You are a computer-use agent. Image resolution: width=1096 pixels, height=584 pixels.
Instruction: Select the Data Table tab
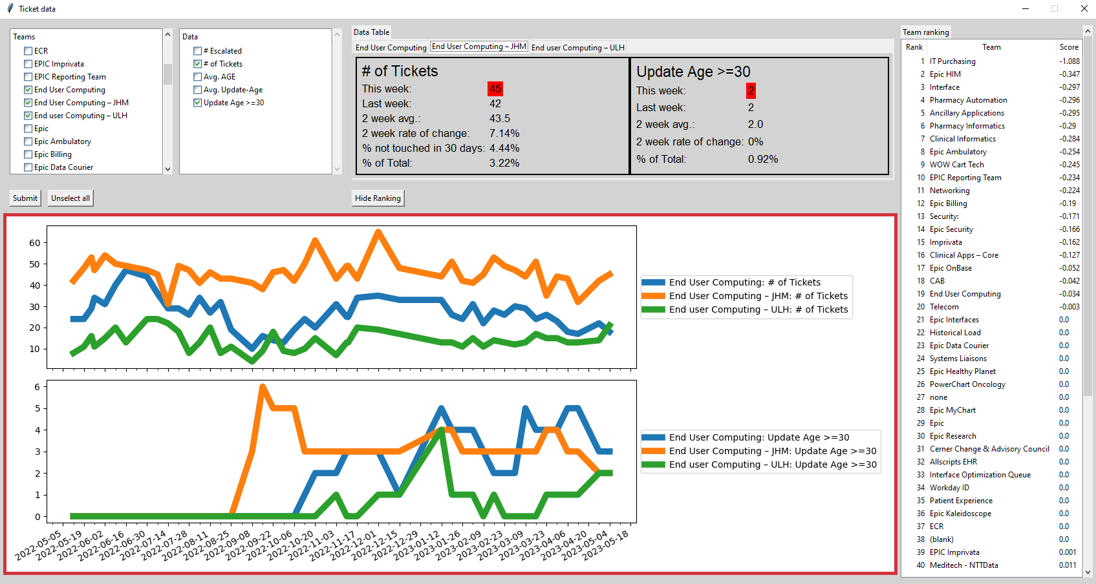click(x=371, y=32)
